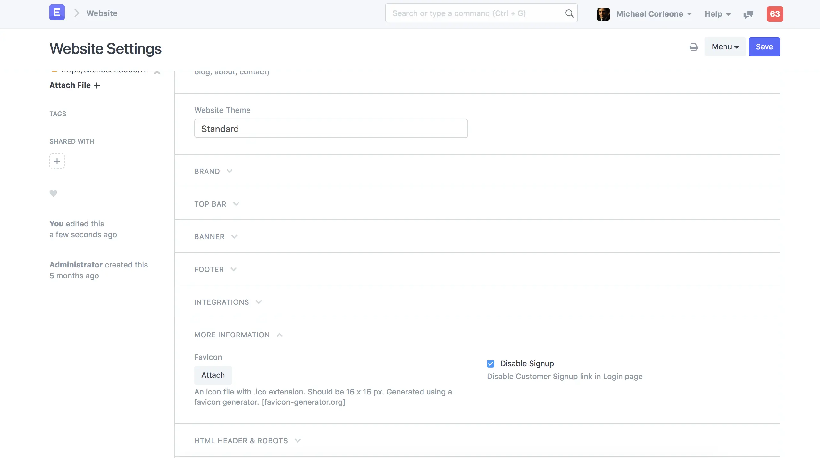Click the heart/favorite icon in sidebar
Viewport: 820px width, 458px height.
54,193
